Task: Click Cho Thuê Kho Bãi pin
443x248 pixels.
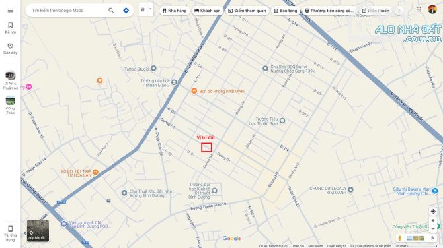Action: 124,193
